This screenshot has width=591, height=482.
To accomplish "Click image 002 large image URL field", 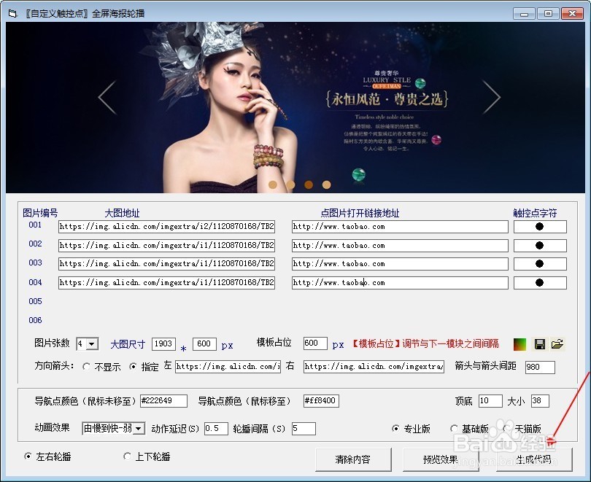I will click(166, 246).
